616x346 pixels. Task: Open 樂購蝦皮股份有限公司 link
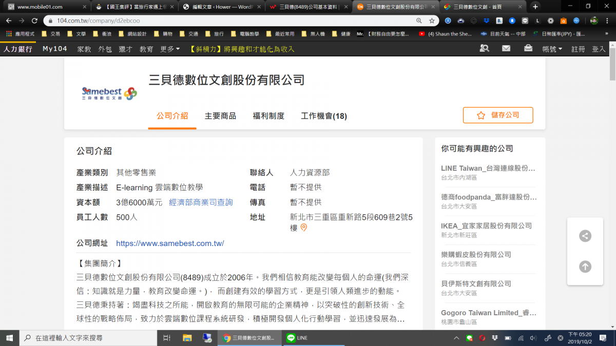pyautogui.click(x=476, y=255)
